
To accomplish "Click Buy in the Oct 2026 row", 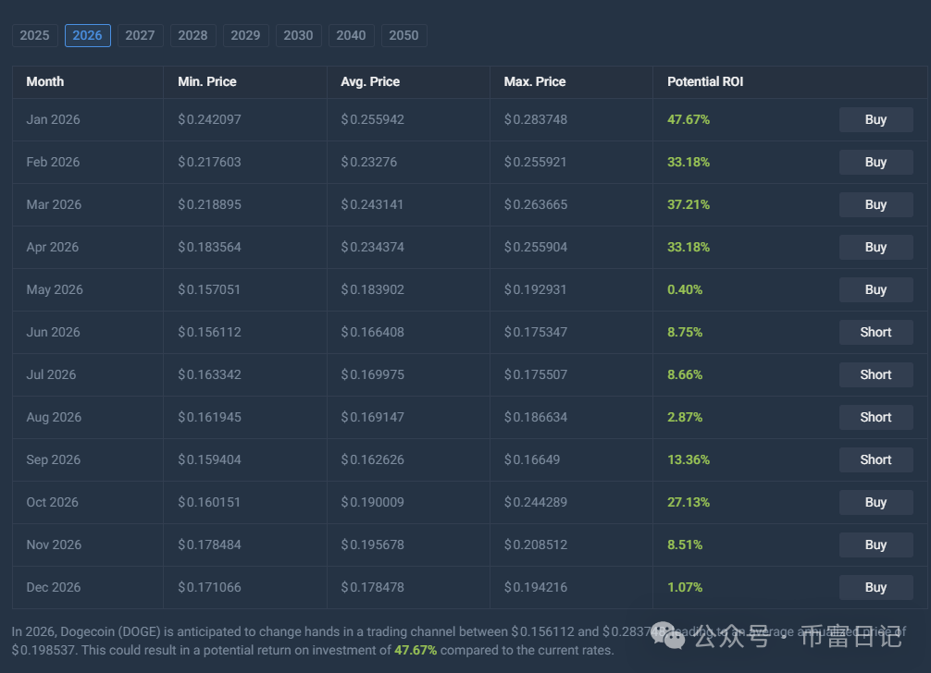I will coord(875,502).
